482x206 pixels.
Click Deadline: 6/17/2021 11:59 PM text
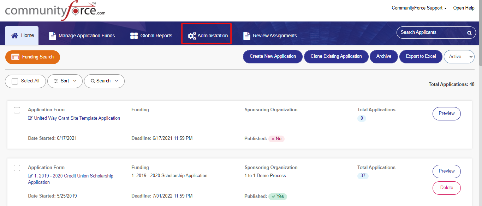(162, 138)
